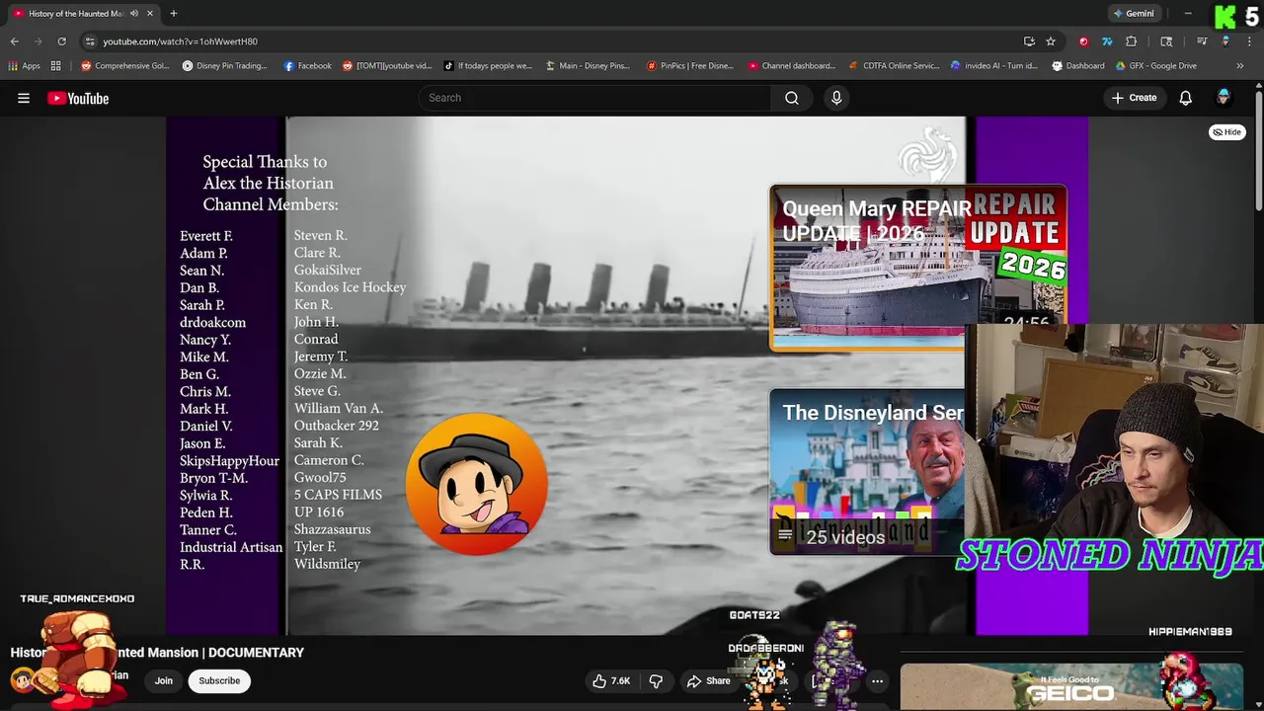
Task: Open the Comprehensive Gol... bookmark
Action: coord(125,66)
